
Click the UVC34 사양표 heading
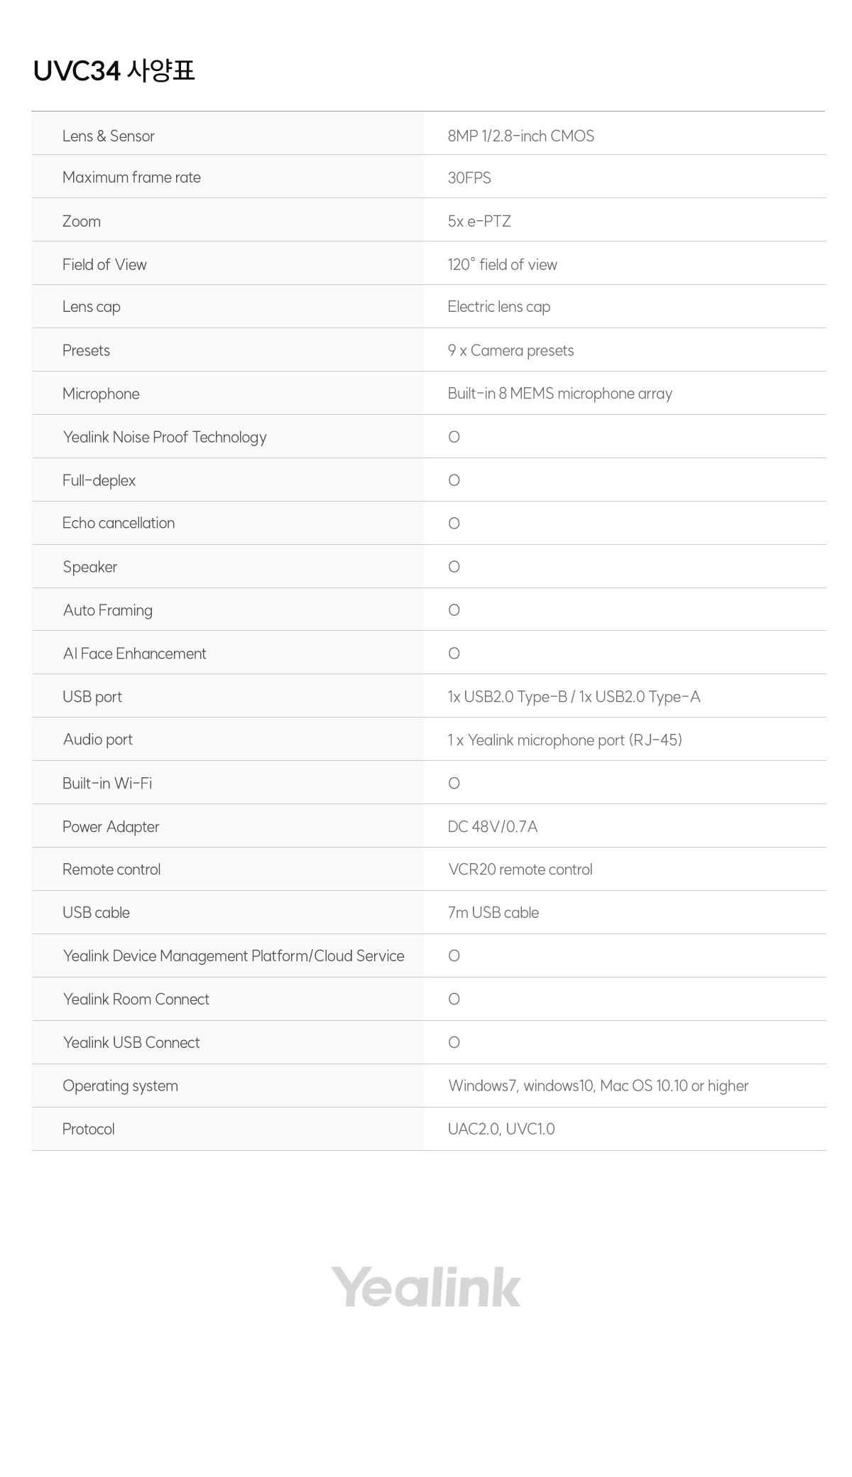[114, 70]
